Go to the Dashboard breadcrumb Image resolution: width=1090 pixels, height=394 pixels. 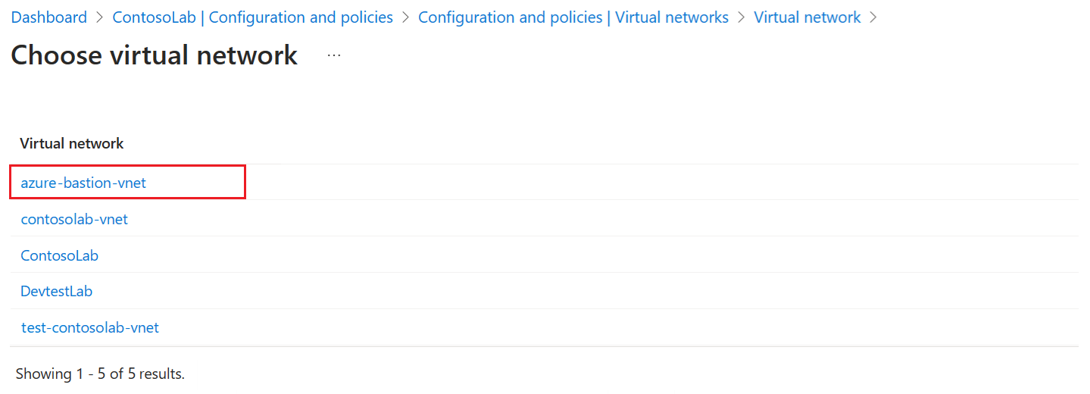pos(49,17)
